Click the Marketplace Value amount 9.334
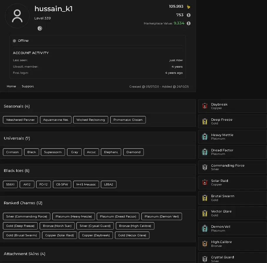Viewport: 267px width, 263px height. 179,23
